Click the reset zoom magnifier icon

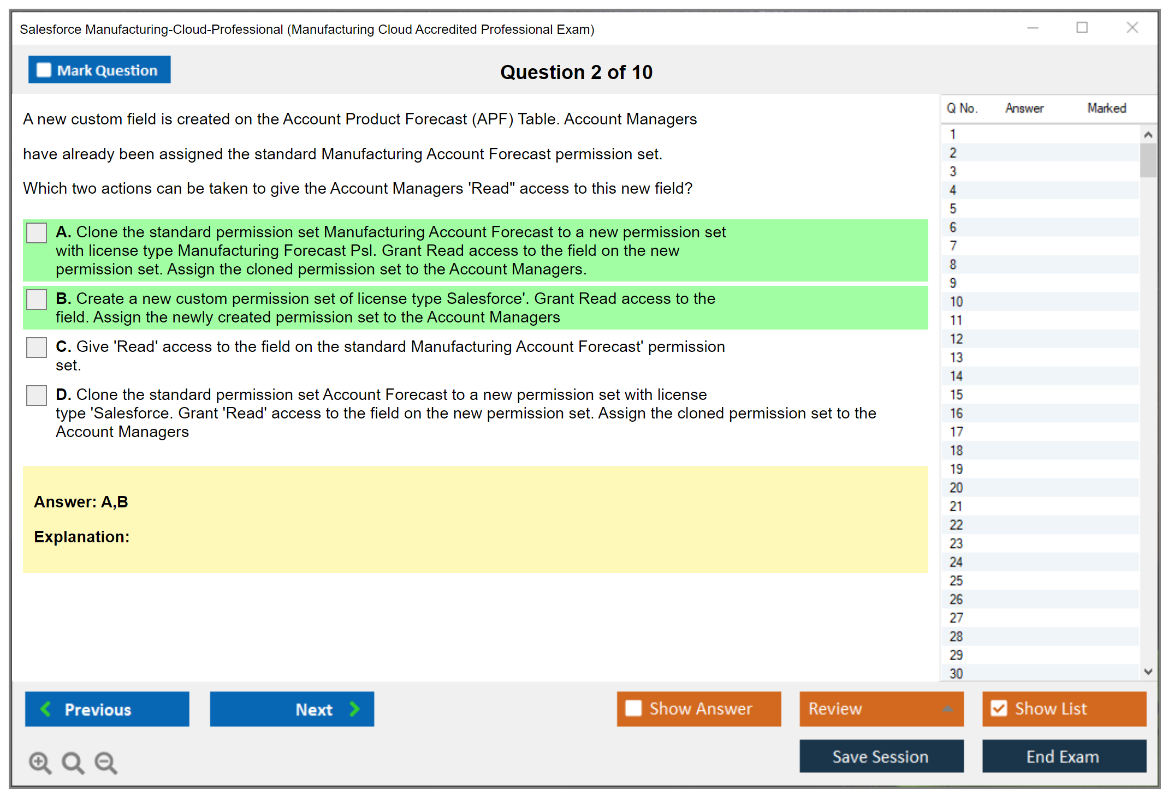point(73,762)
